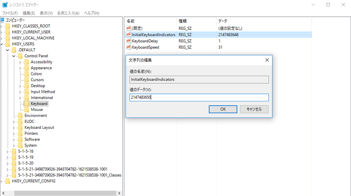Click the HKEY_CURRENT_USER folder icon
The image size is (351, 196).
[x=8, y=32]
